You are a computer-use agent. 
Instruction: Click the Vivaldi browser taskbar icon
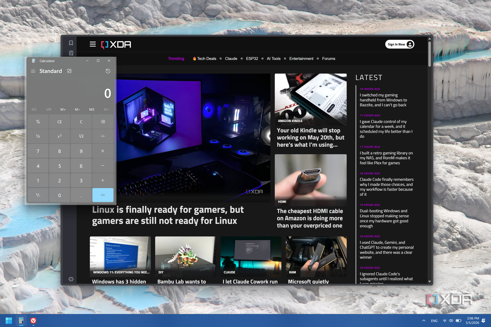(33, 320)
